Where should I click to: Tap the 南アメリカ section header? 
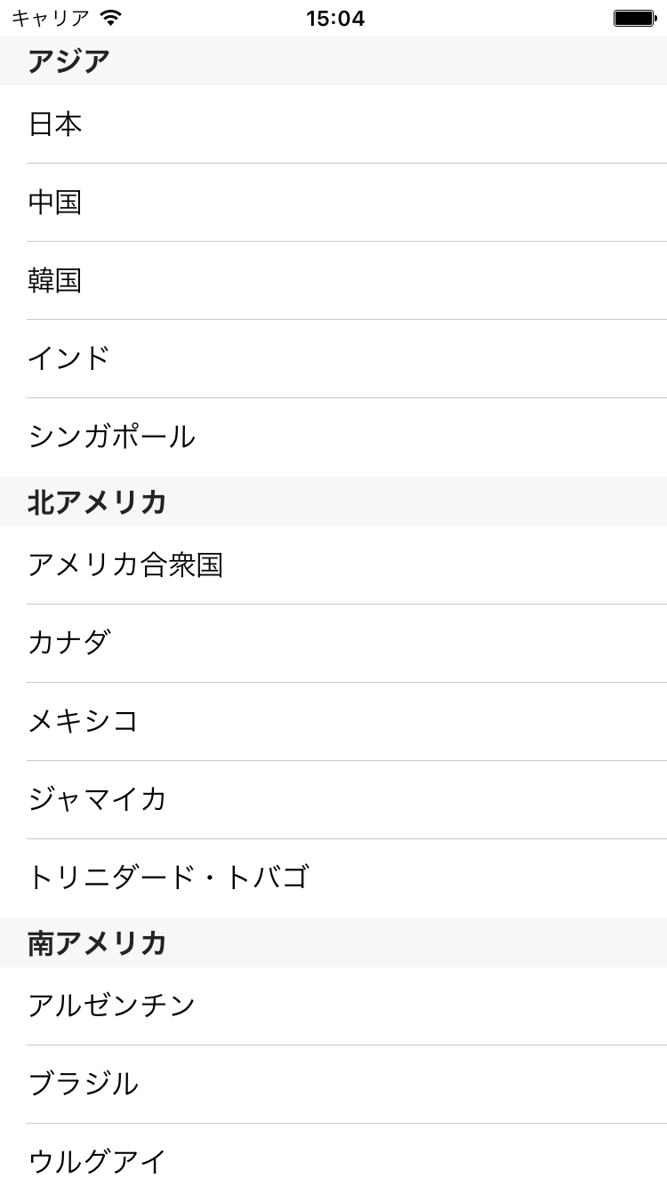coord(98,943)
